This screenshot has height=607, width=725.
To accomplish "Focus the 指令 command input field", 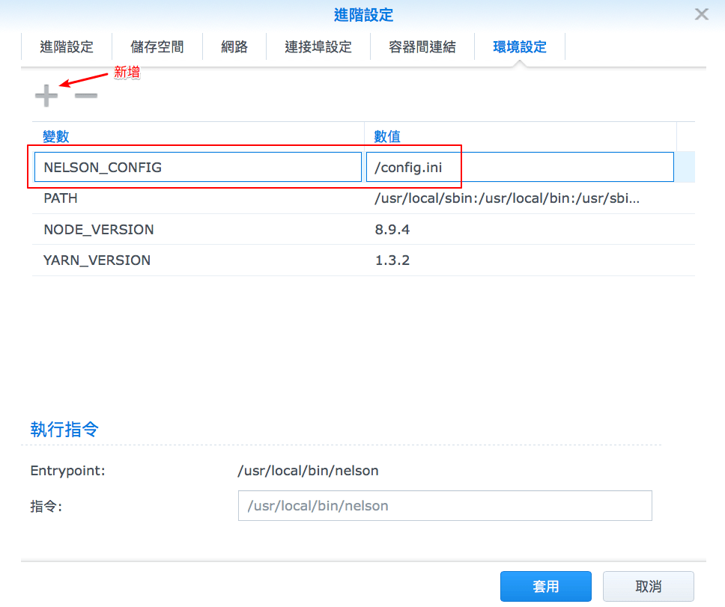I will pyautogui.click(x=445, y=506).
